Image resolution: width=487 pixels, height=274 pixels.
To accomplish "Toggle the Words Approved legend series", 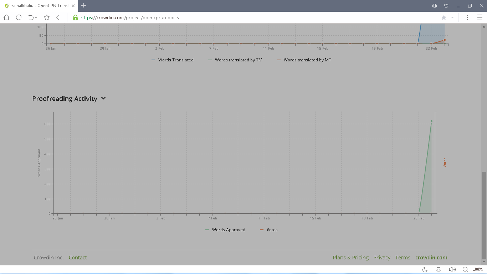I will [x=225, y=230].
